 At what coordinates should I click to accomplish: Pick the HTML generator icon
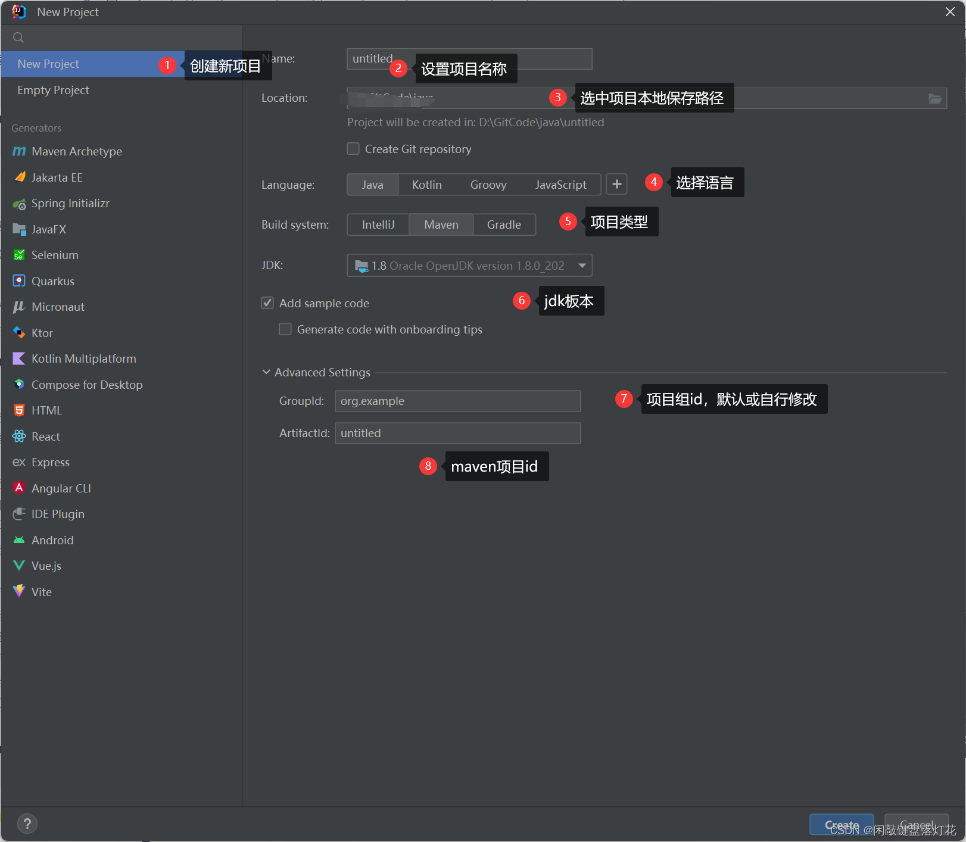click(19, 410)
